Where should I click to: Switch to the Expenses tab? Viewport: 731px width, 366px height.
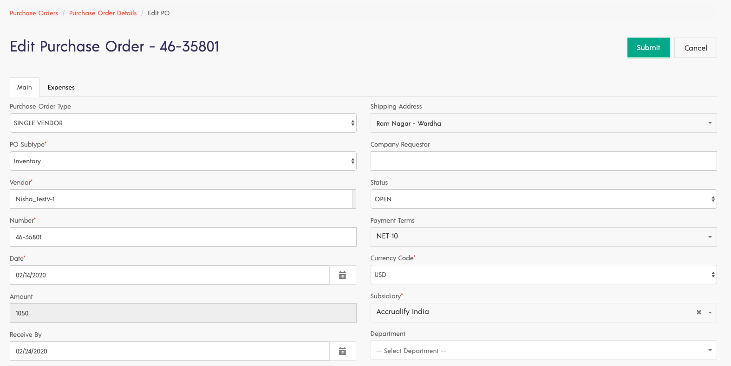[x=61, y=87]
